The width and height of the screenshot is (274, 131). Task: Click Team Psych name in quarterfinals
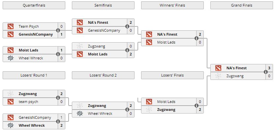(x=29, y=27)
